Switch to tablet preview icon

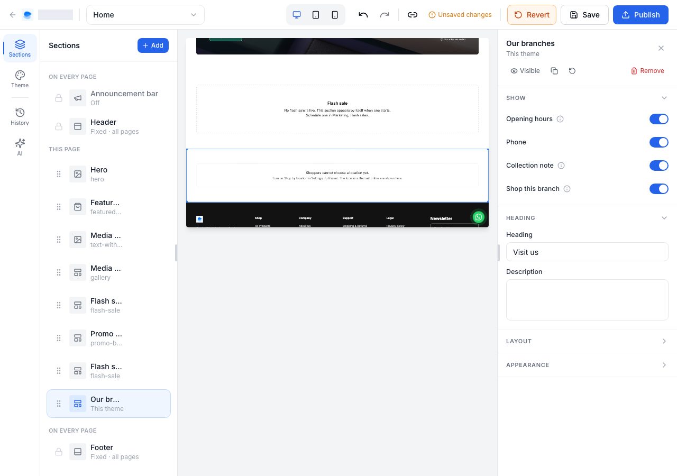(x=316, y=15)
